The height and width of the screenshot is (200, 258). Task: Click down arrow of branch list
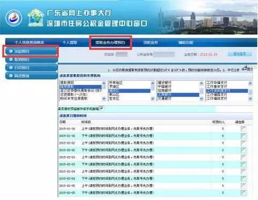click(250, 99)
